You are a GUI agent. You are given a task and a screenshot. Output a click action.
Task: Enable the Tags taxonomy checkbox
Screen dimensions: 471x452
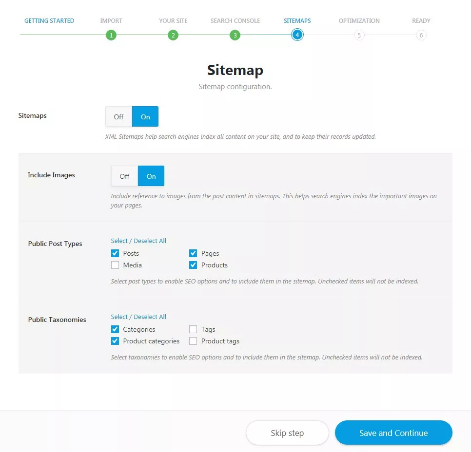coord(193,329)
